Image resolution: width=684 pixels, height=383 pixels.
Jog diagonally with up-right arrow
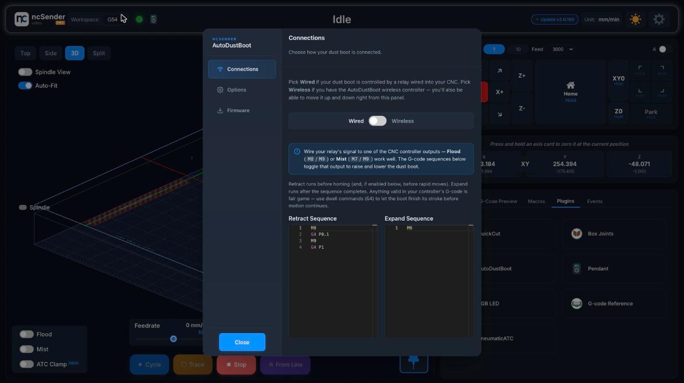click(x=499, y=71)
